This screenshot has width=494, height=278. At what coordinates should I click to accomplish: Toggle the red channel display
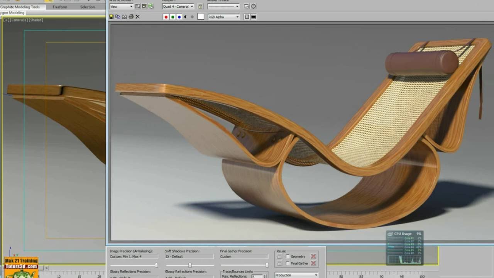[x=166, y=17]
